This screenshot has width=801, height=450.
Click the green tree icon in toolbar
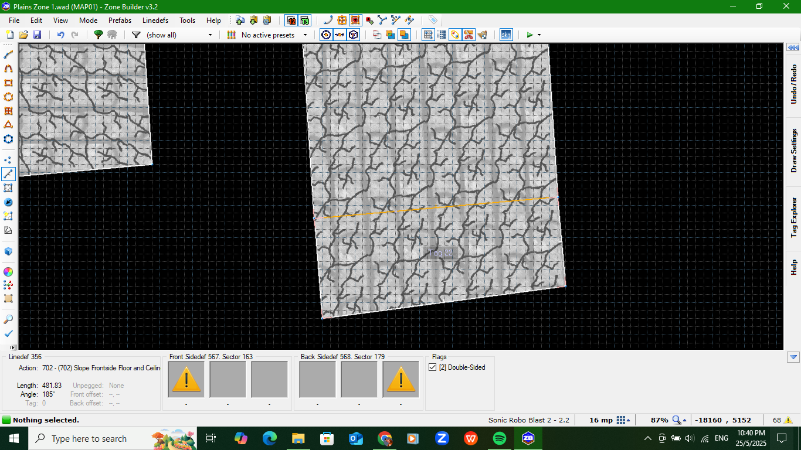pyautogui.click(x=99, y=35)
